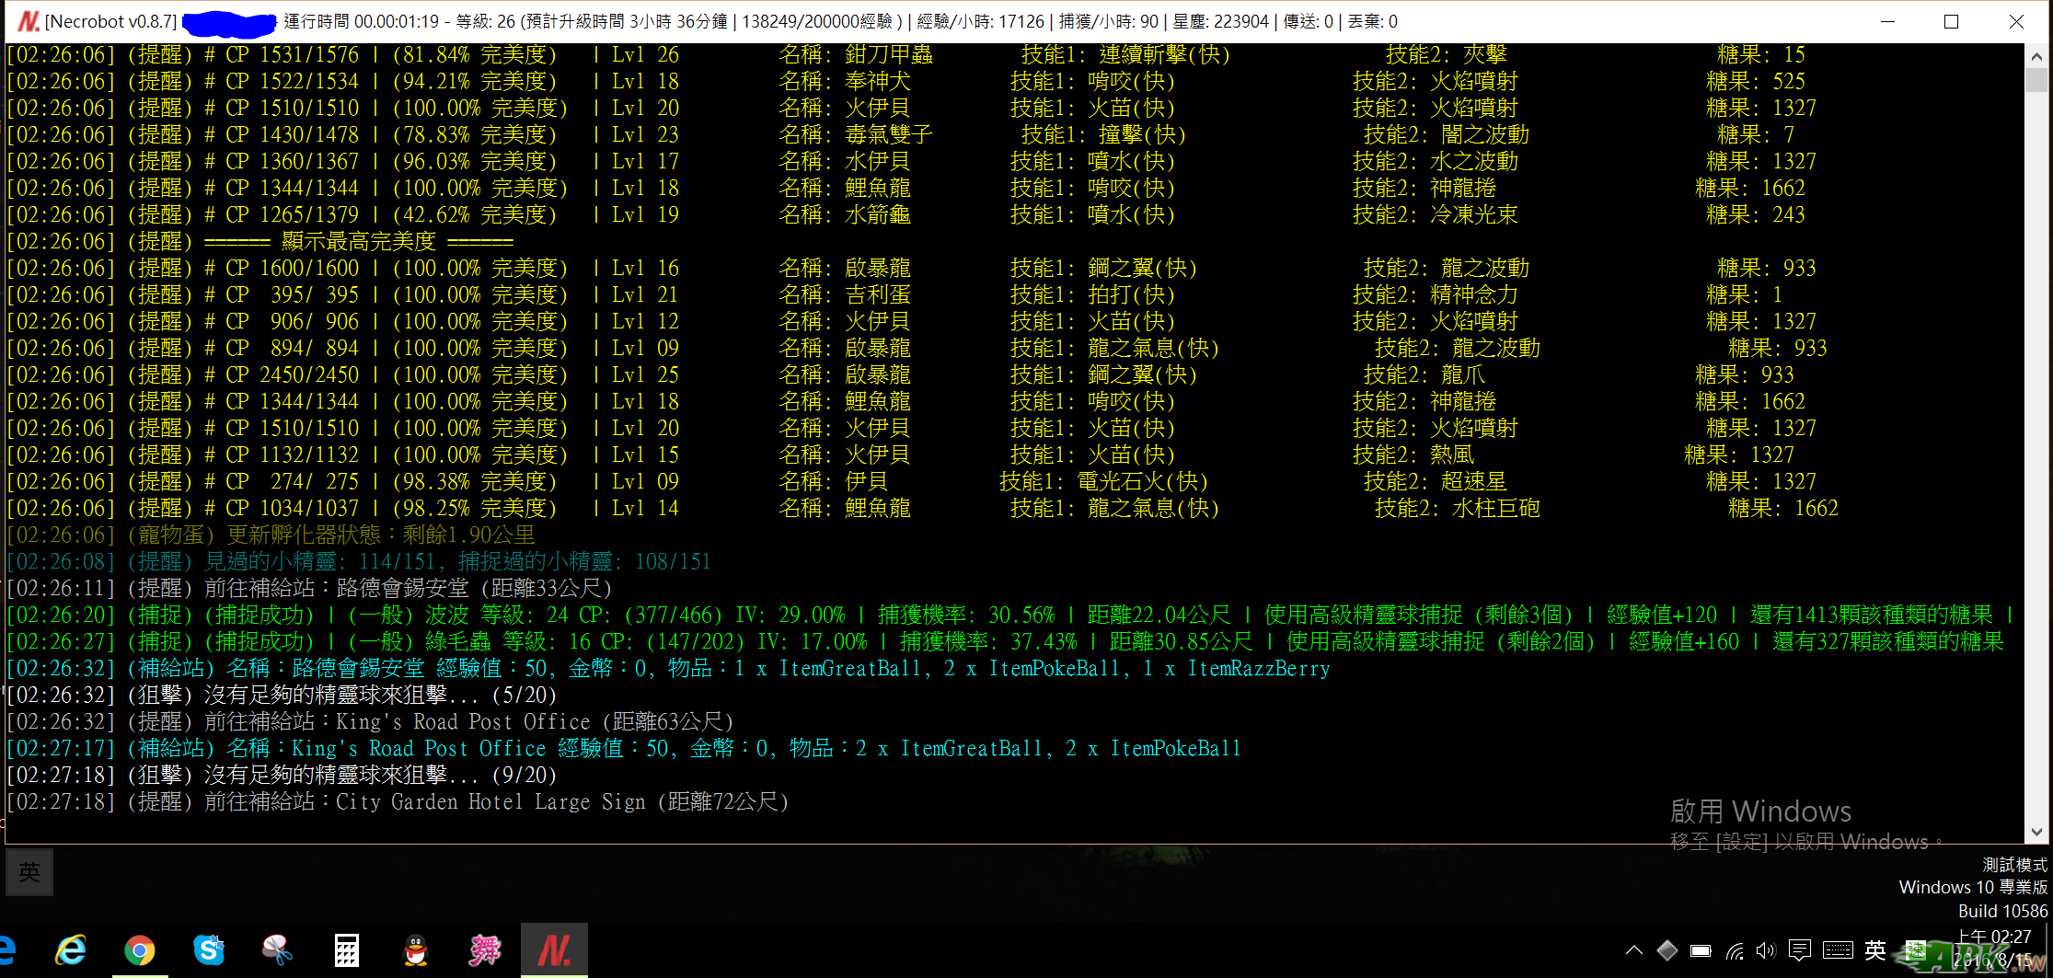Toggle the floating 英 language indicator box

pyautogui.click(x=29, y=872)
